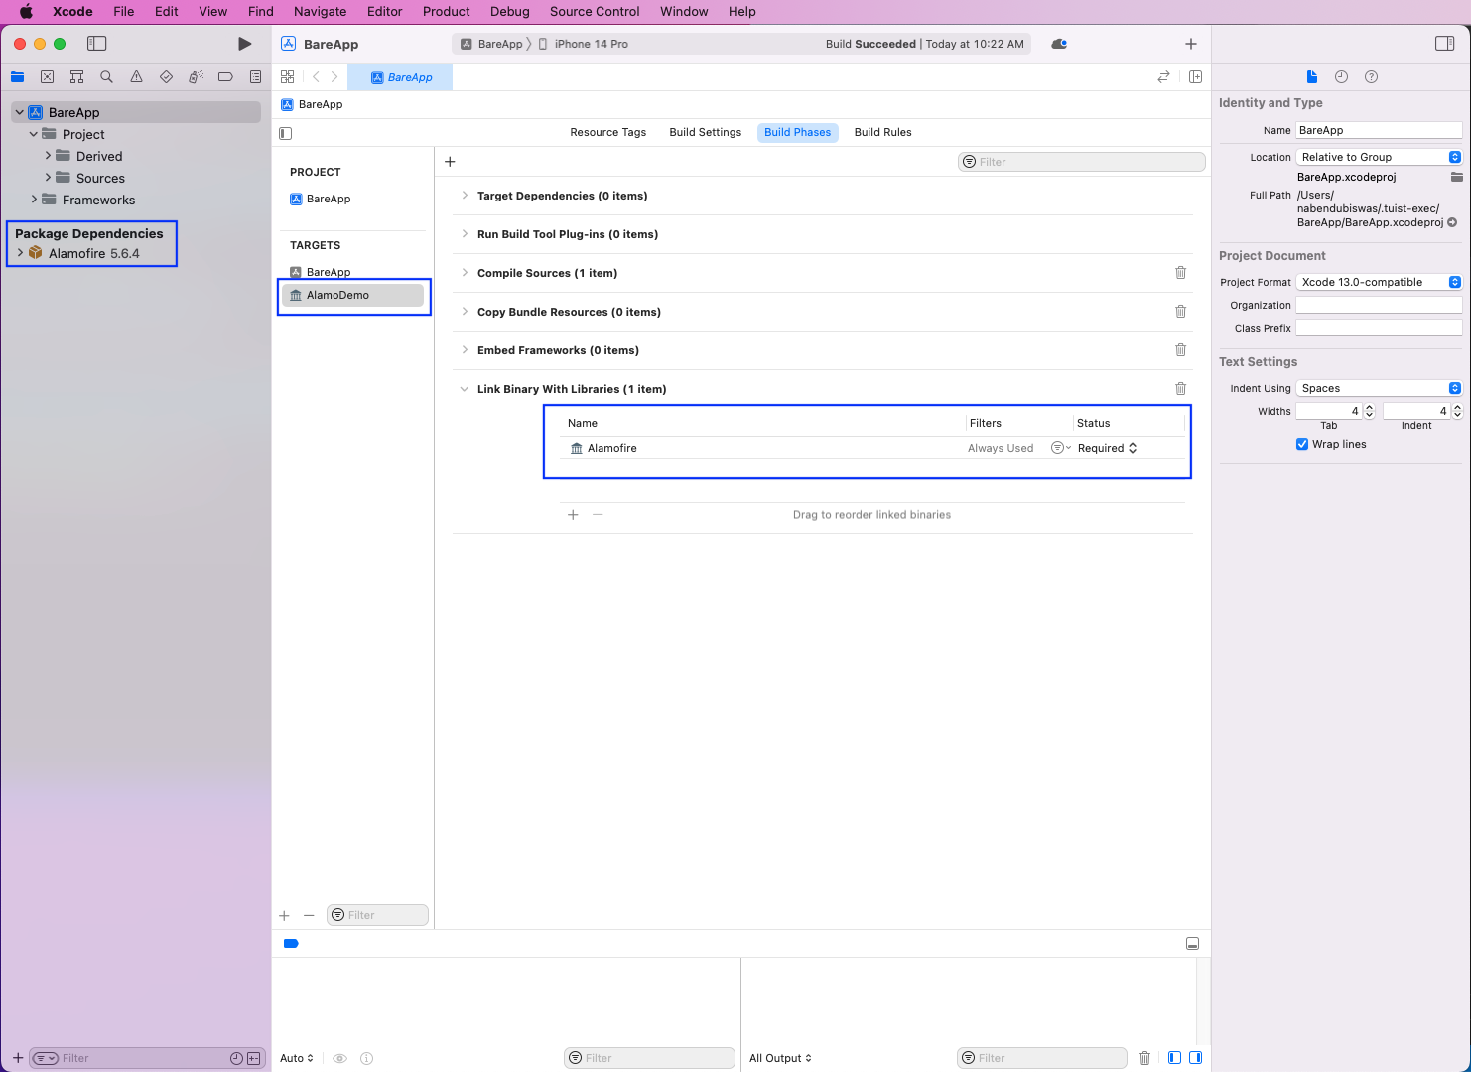
Task: Click the editor review swap icon
Action: 1163,77
